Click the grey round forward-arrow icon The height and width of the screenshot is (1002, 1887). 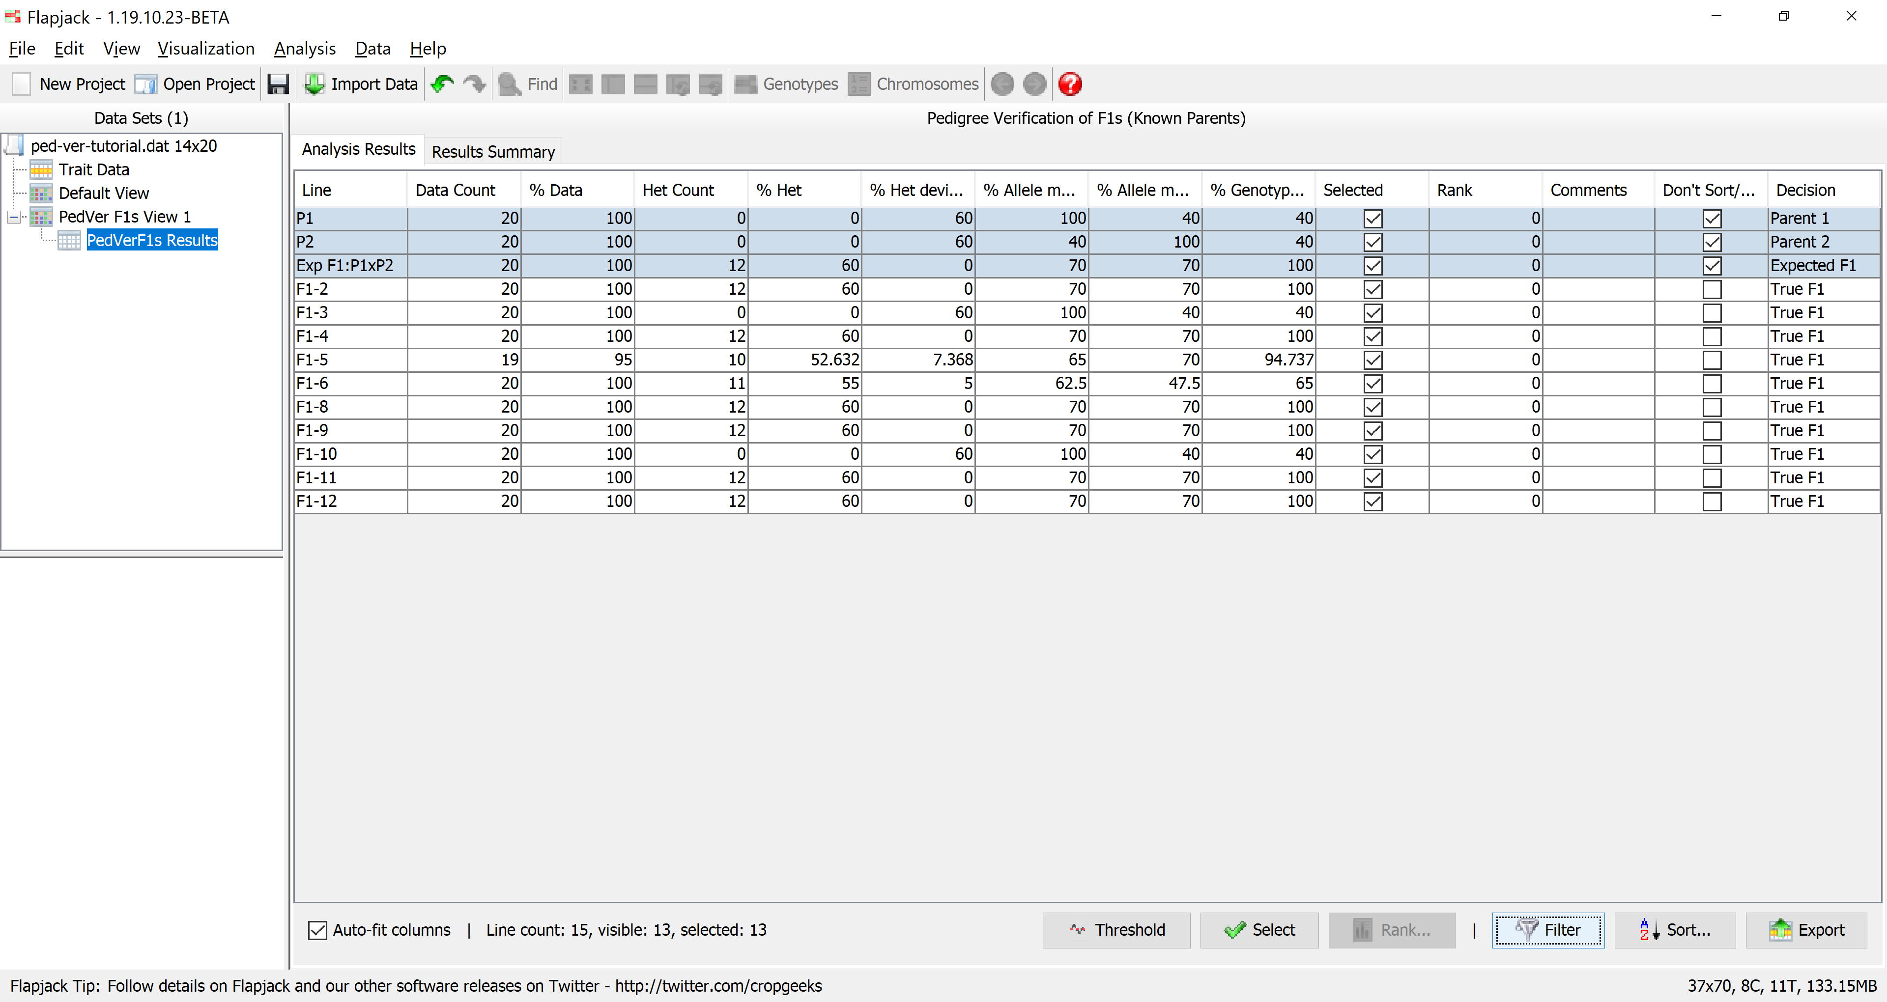coord(1034,84)
